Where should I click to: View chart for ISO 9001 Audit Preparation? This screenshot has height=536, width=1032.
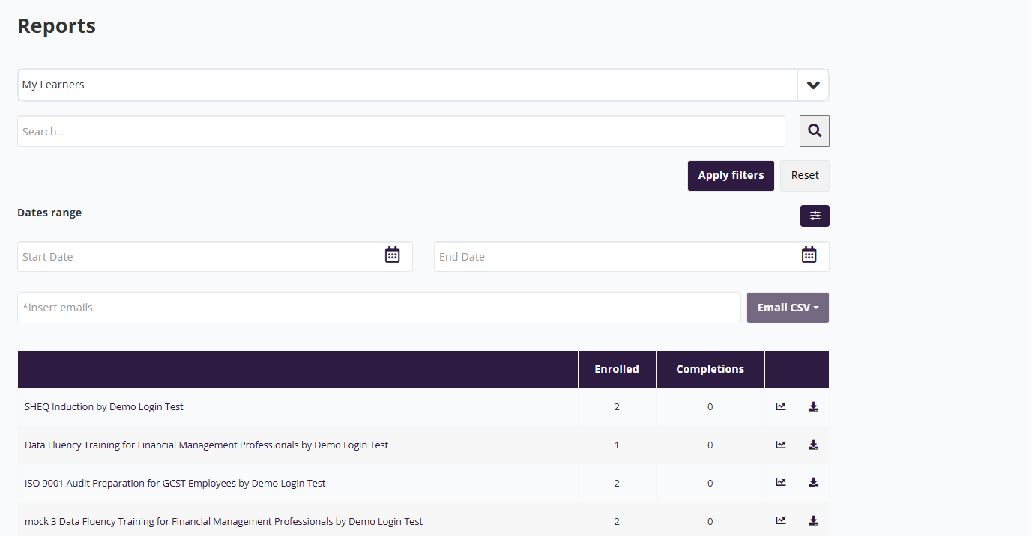tap(781, 483)
